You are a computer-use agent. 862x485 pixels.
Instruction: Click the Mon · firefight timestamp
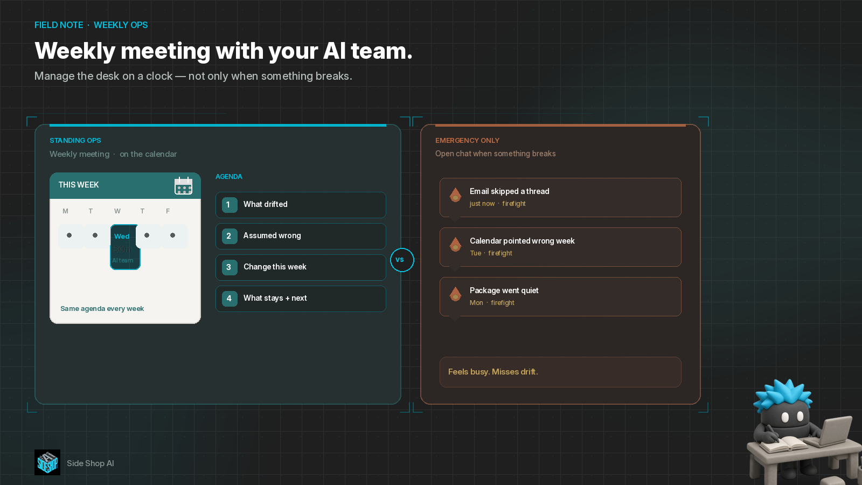click(492, 303)
